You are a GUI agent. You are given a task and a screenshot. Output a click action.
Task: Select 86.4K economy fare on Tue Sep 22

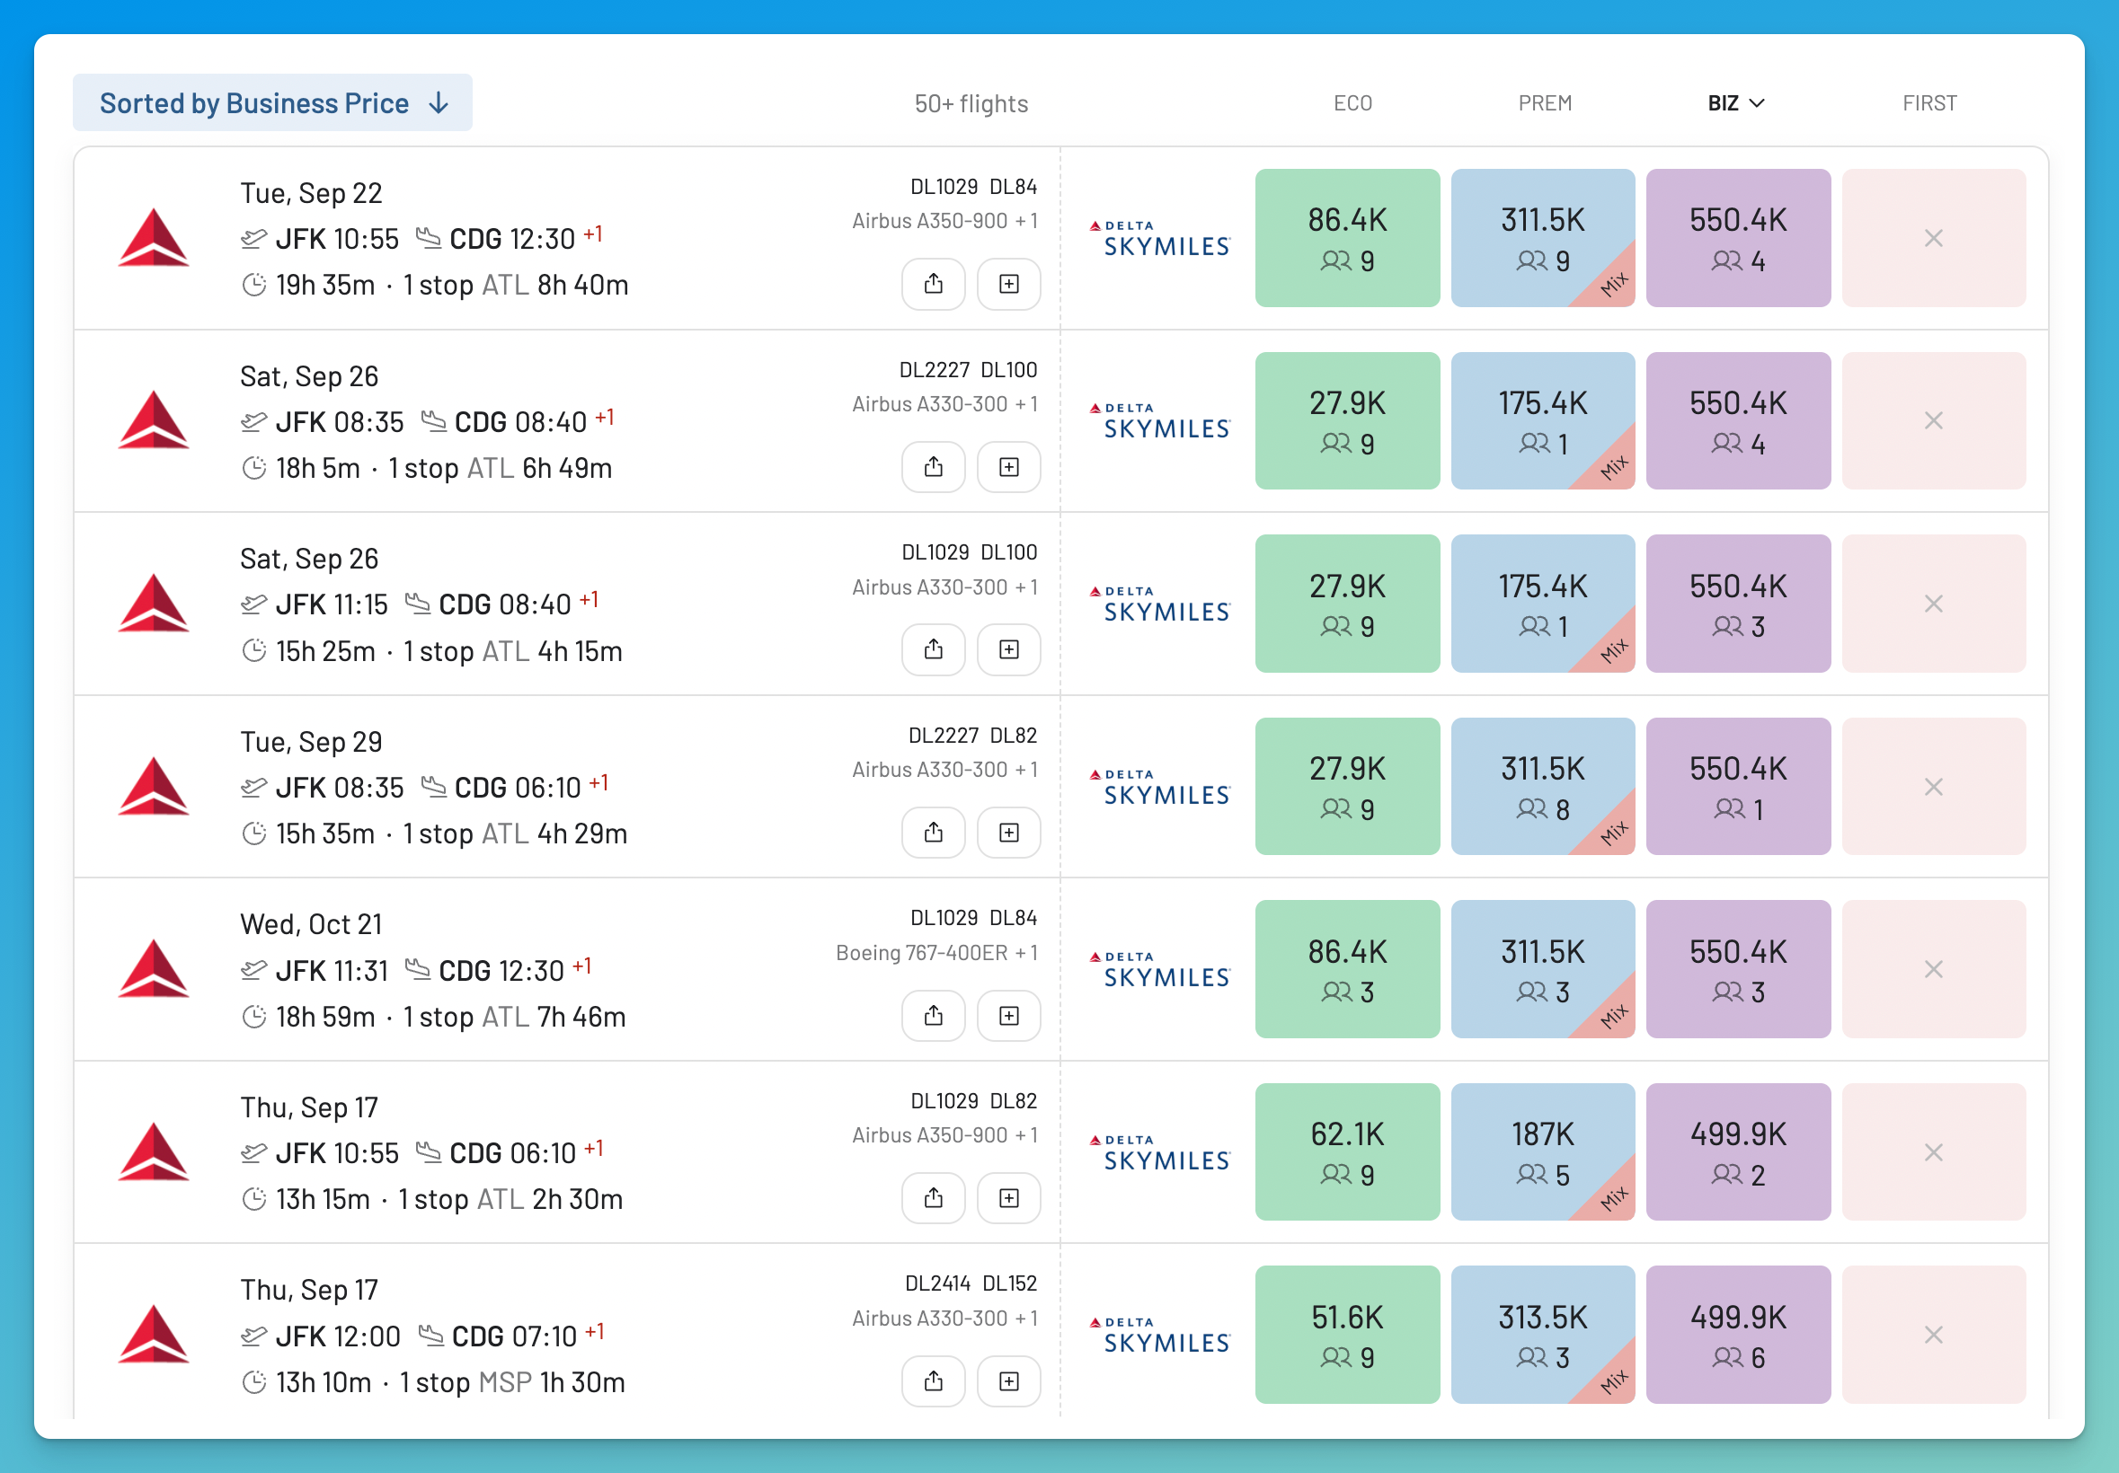pos(1346,238)
